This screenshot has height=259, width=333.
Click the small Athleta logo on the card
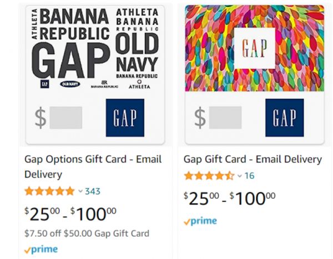point(139,84)
